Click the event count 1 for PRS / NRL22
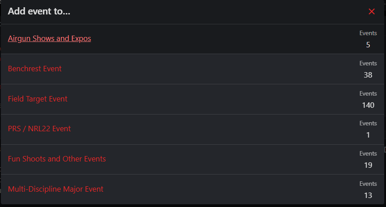The width and height of the screenshot is (386, 207). tap(368, 135)
